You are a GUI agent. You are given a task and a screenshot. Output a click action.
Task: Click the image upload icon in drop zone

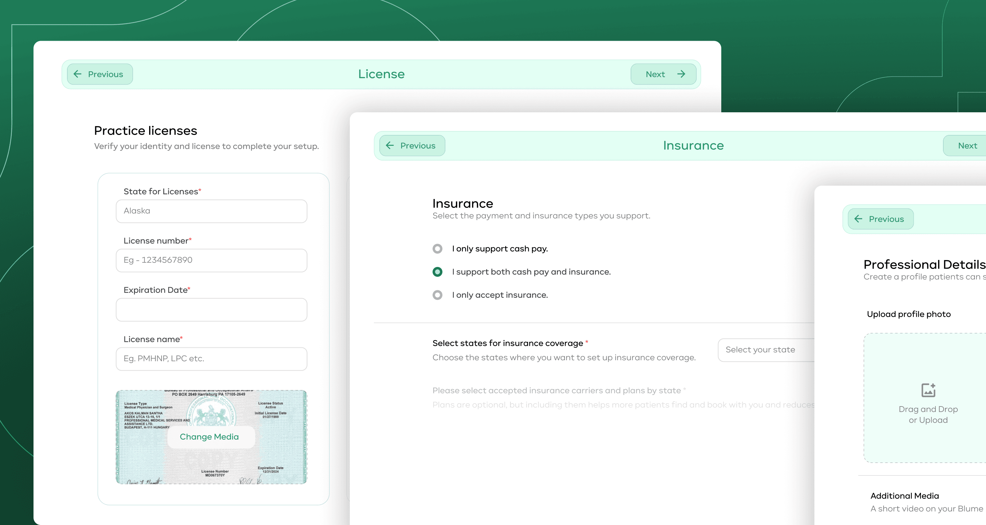(928, 391)
